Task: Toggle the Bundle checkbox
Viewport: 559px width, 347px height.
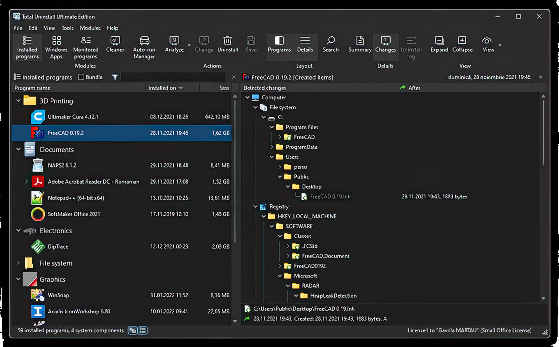Action: [x=81, y=77]
